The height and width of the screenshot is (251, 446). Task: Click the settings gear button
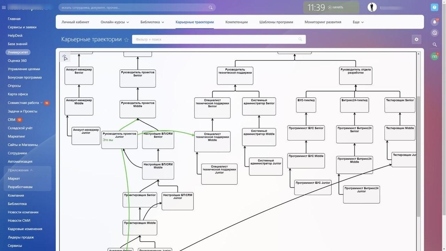(416, 39)
